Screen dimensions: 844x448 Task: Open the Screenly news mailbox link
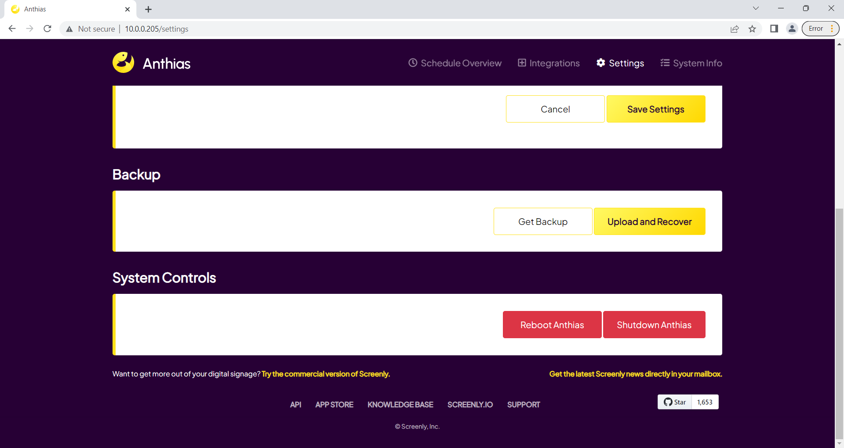click(636, 374)
